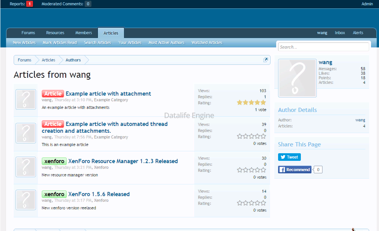Click the Facebook recommend count bubble
This screenshot has width=379, height=231.
pyautogui.click(x=318, y=170)
